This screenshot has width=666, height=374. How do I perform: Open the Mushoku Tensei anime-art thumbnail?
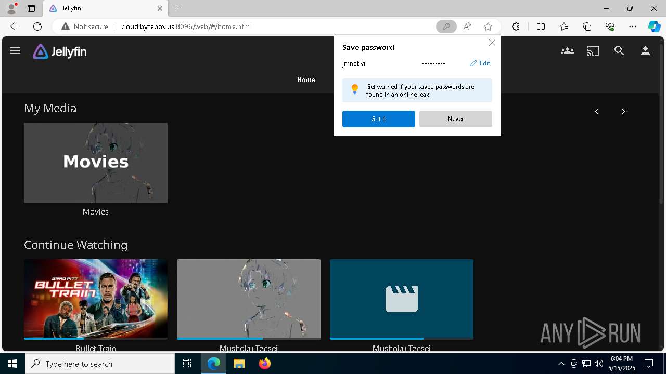[249, 299]
